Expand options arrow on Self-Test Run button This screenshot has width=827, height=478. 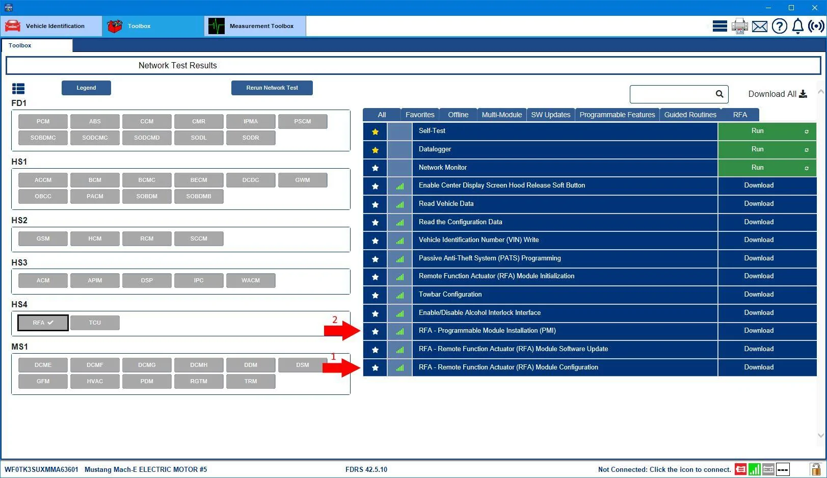807,131
